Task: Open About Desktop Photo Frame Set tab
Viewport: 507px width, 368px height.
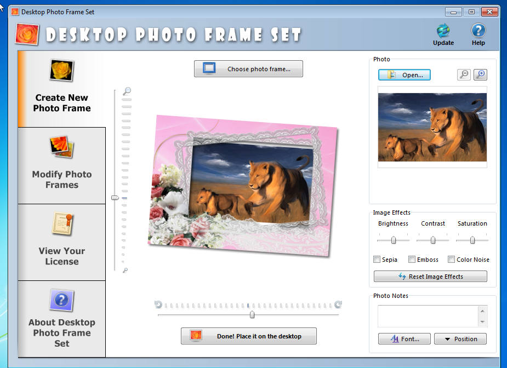Action: coord(62,319)
